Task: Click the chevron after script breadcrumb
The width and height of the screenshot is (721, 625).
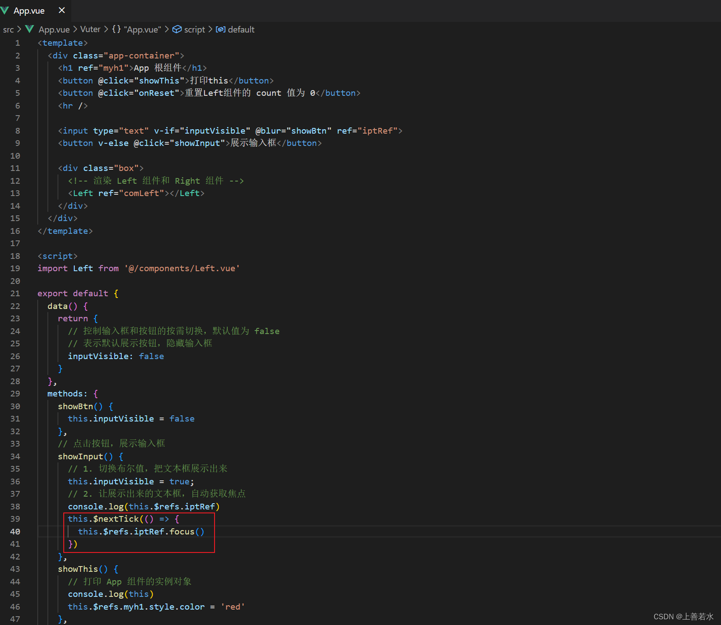Action: click(x=210, y=29)
